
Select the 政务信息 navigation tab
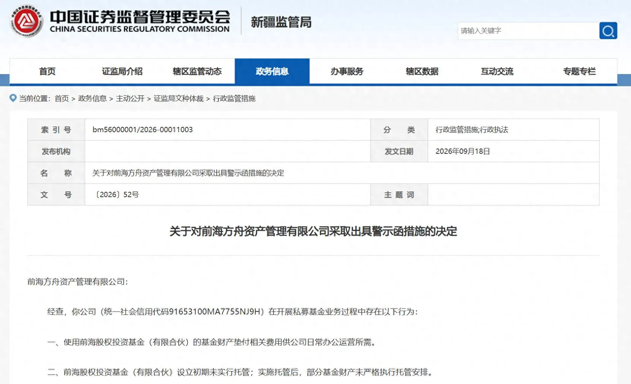coord(272,71)
